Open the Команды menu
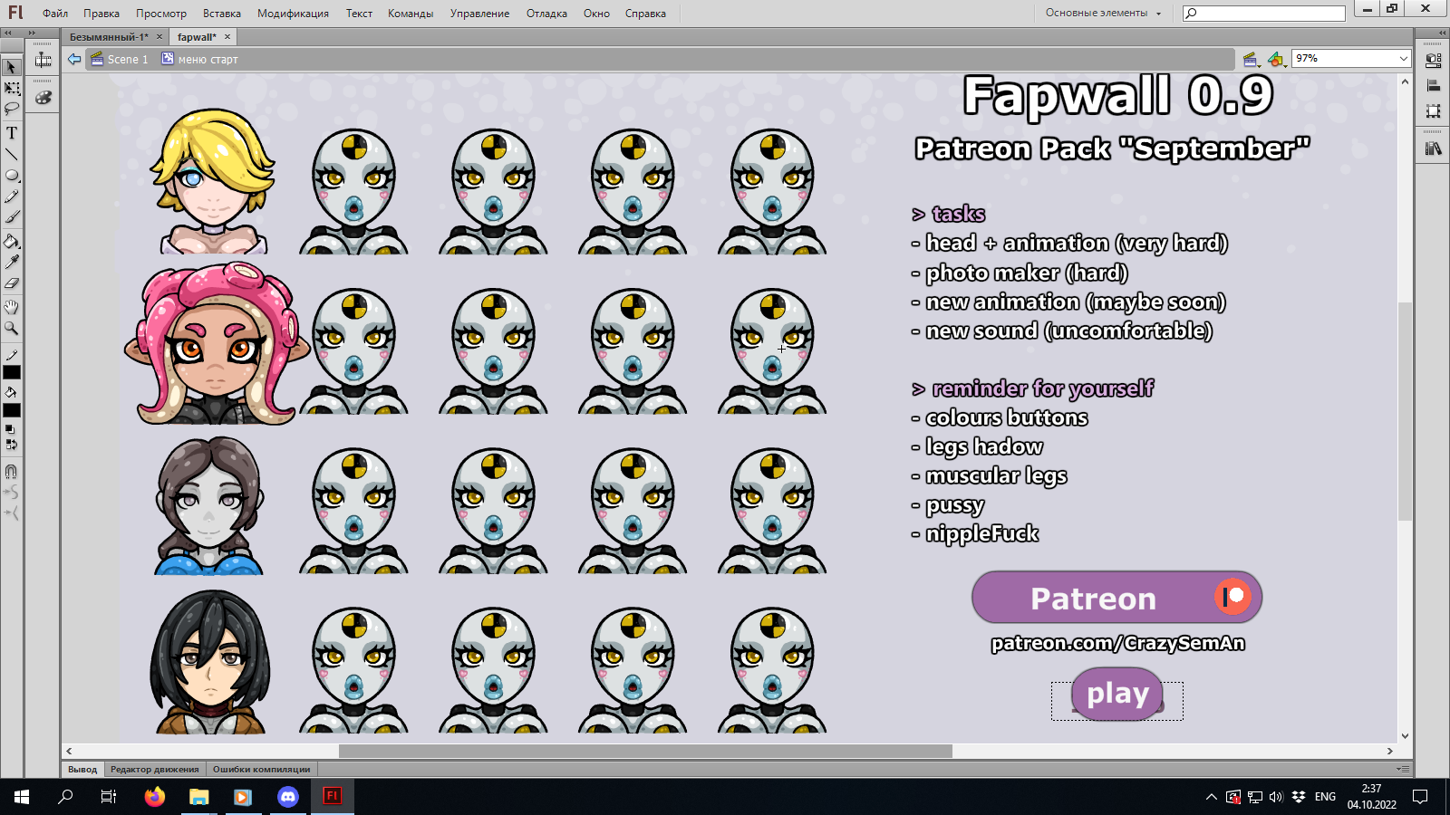Viewport: 1450px width, 815px height. point(411,14)
